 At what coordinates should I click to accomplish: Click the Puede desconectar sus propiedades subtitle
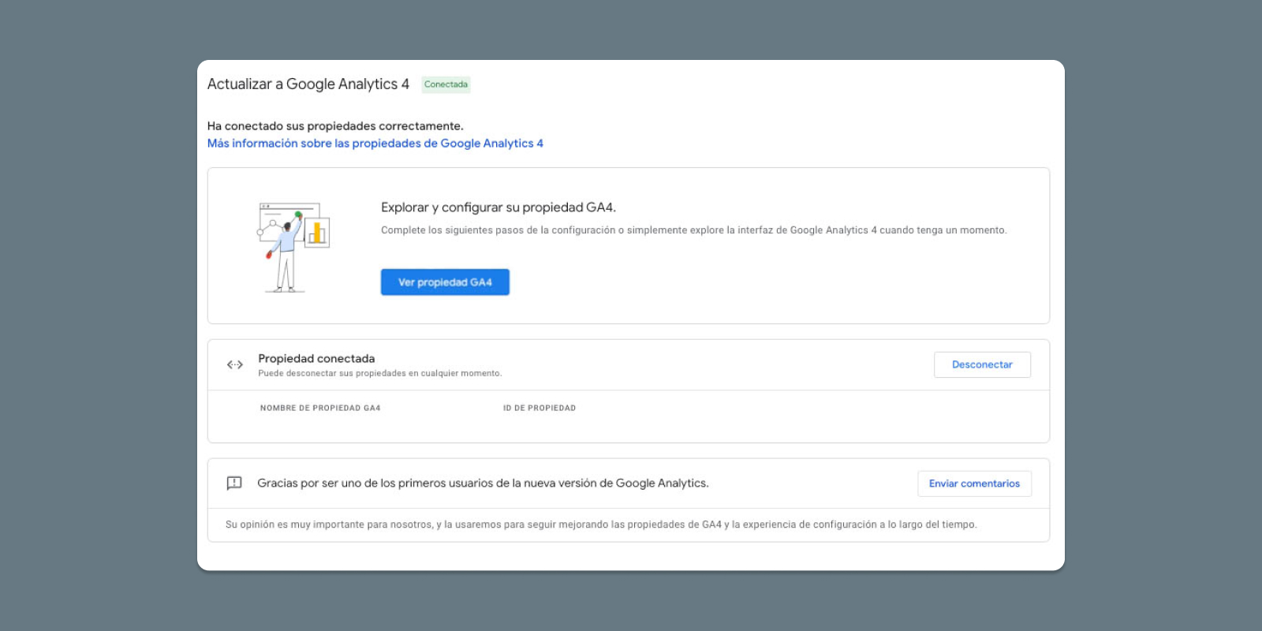[x=379, y=374]
